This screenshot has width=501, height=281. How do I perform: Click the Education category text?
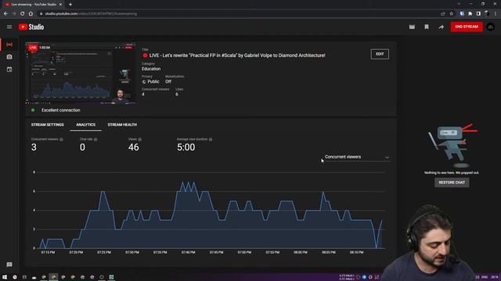click(x=151, y=69)
